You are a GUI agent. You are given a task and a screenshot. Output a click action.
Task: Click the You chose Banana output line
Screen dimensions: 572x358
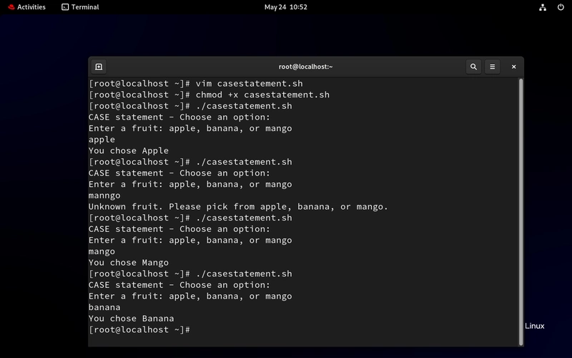(x=132, y=319)
